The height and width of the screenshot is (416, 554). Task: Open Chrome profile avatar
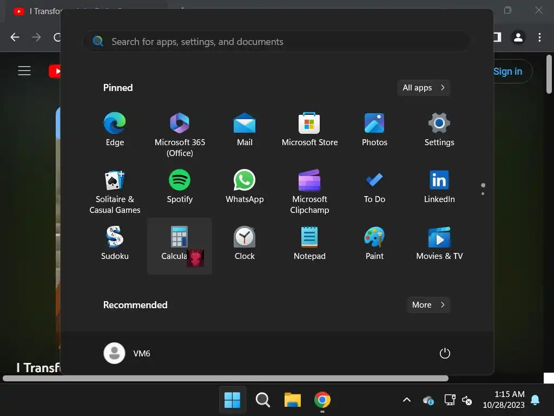(x=518, y=37)
